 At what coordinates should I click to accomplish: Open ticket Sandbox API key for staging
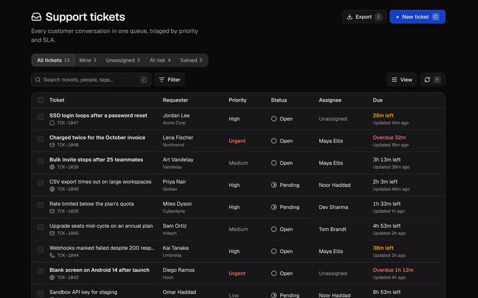(83, 292)
